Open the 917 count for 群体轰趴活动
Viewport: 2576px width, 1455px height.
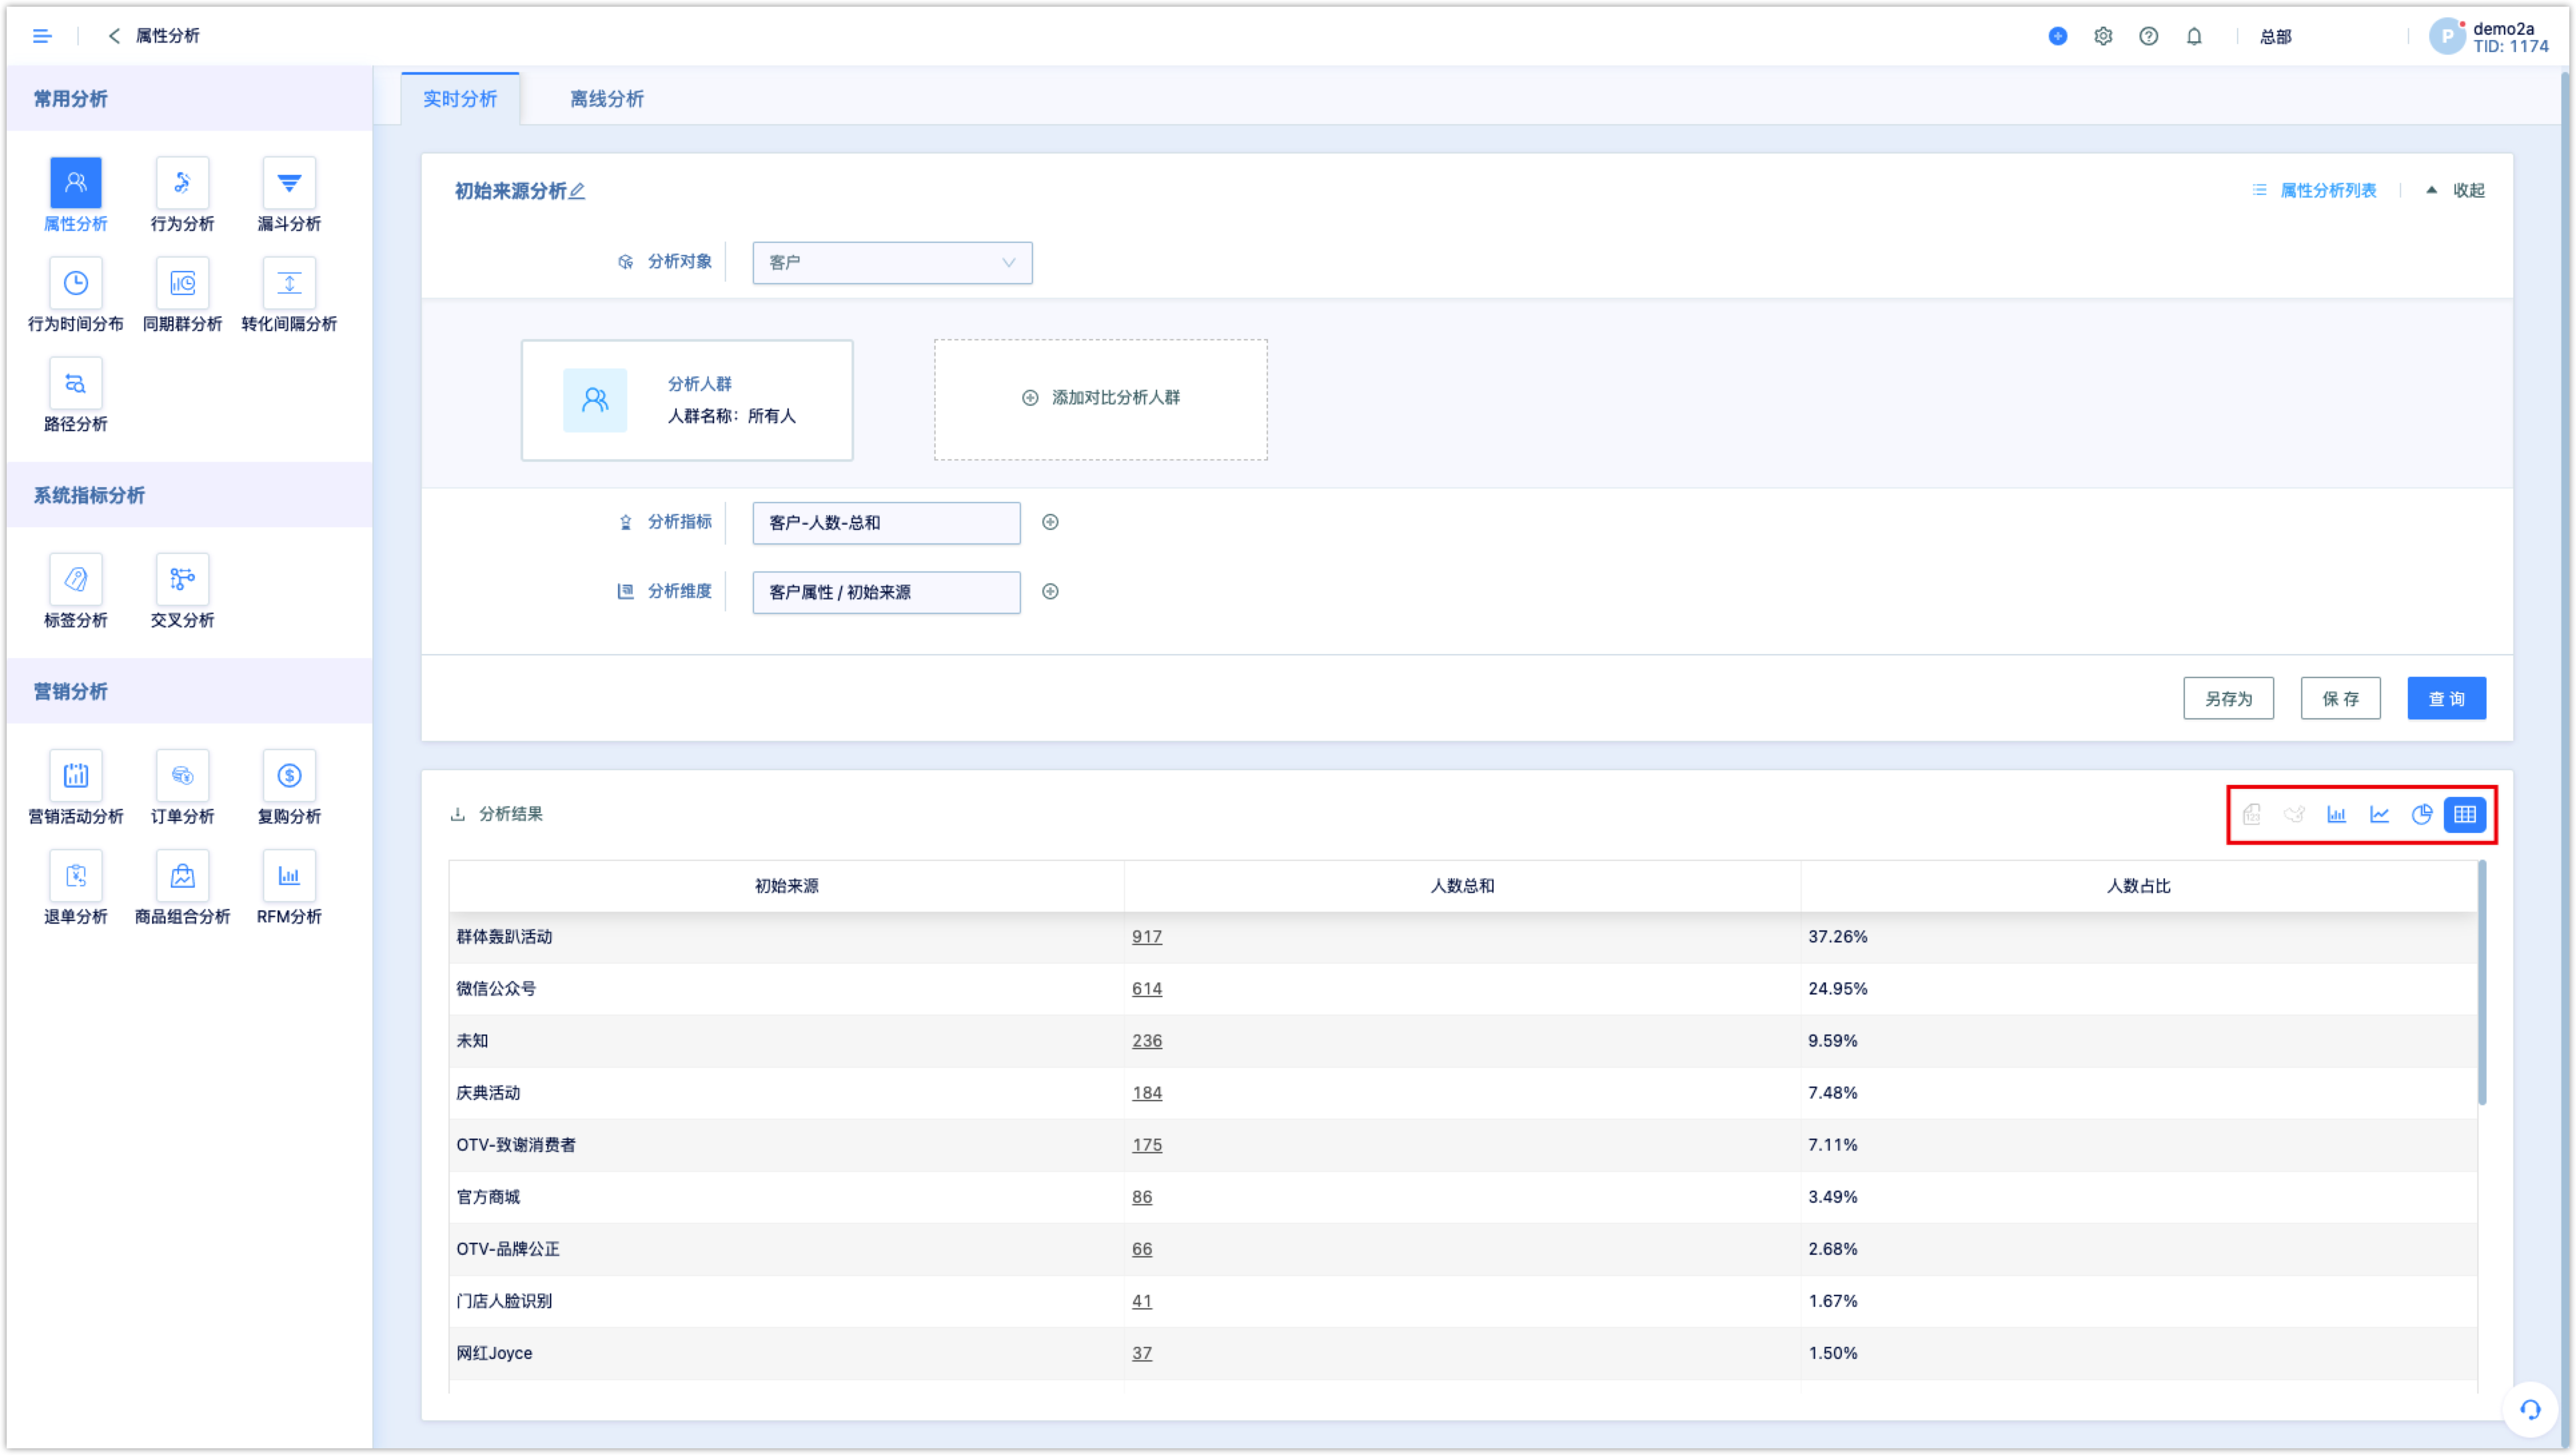click(1146, 937)
